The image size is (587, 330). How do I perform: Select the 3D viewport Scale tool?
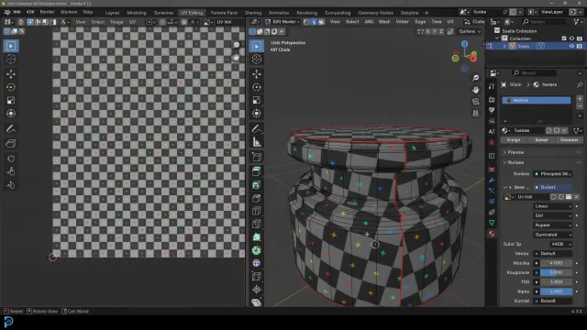(x=257, y=100)
